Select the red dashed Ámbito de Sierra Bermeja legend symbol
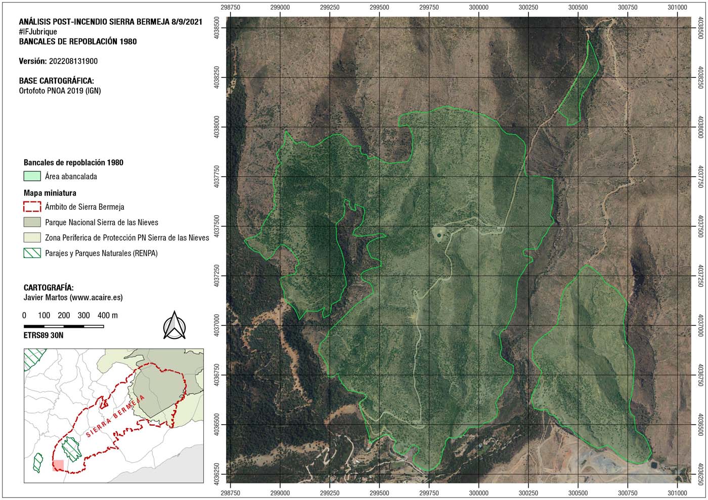Viewport: 708px width, 500px height. pyautogui.click(x=32, y=207)
